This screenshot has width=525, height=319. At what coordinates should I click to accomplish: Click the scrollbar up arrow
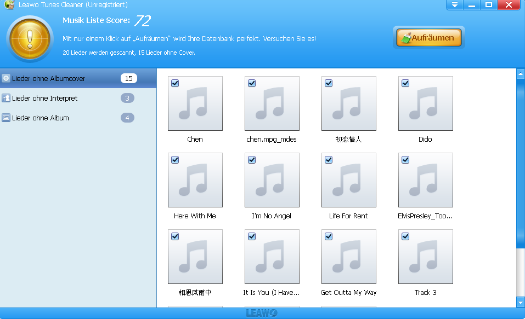click(x=520, y=73)
